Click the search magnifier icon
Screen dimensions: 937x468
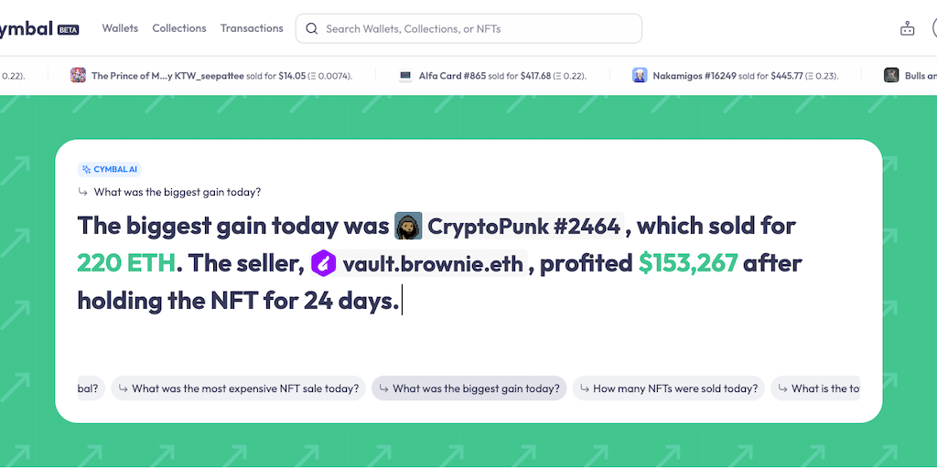[x=313, y=29]
